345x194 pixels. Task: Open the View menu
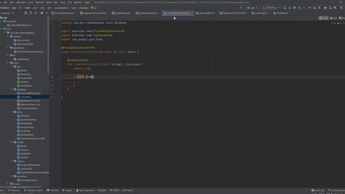click(12, 2)
